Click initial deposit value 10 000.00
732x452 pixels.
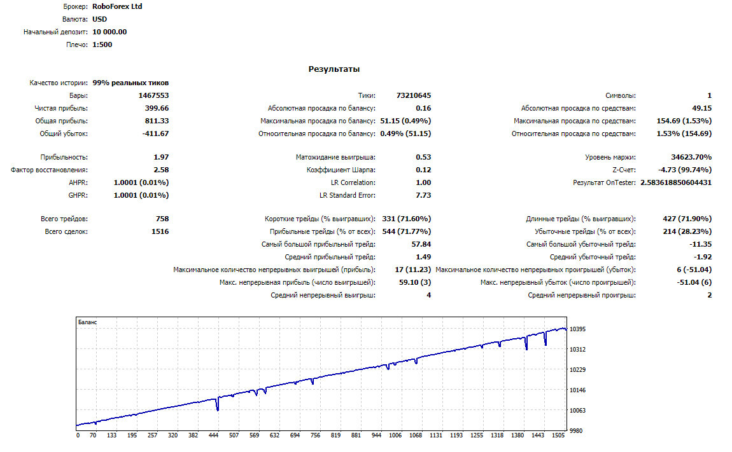tap(109, 32)
